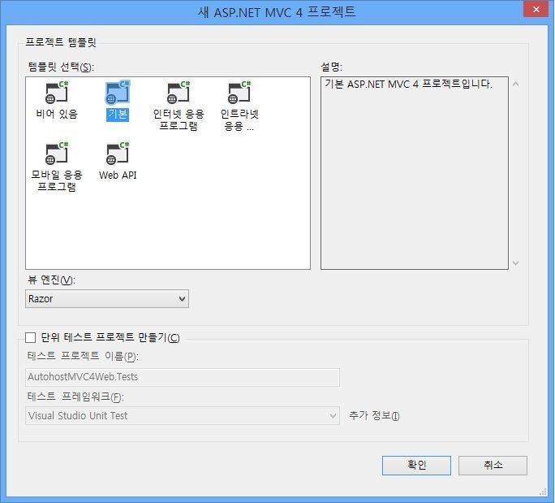555x503 pixels.
Task: Click the 취소 button
Action: [493, 465]
